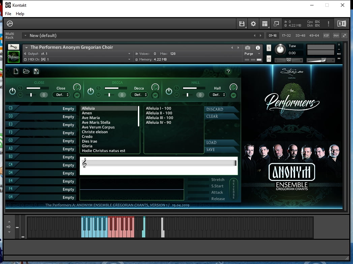The image size is (353, 264).
Task: Open the multi rack New (default) dropdown
Action: [25, 35]
